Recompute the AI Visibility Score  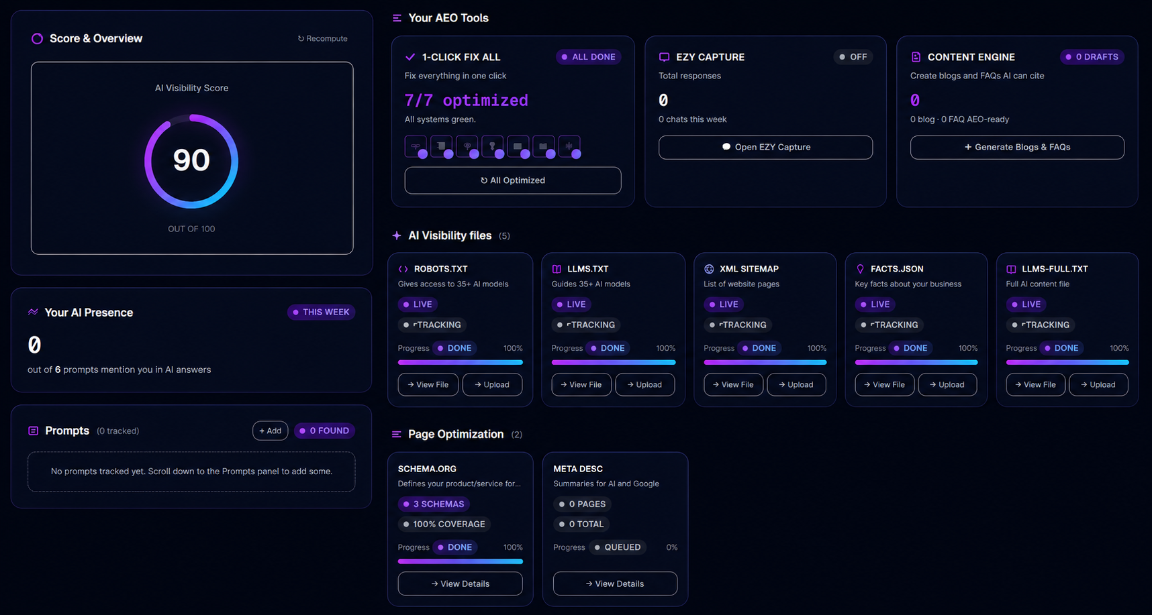(x=323, y=39)
